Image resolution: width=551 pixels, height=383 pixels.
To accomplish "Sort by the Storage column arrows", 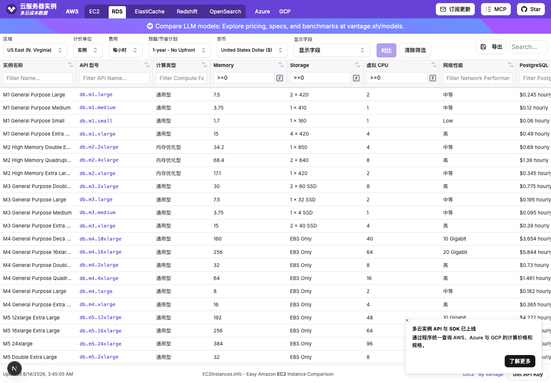I will (x=357, y=65).
